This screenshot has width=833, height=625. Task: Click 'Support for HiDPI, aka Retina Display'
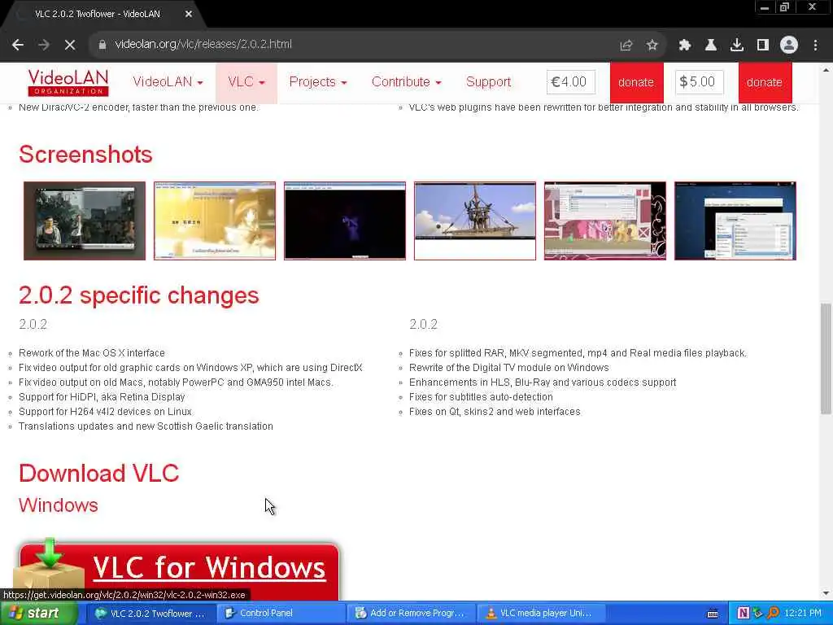click(x=102, y=397)
